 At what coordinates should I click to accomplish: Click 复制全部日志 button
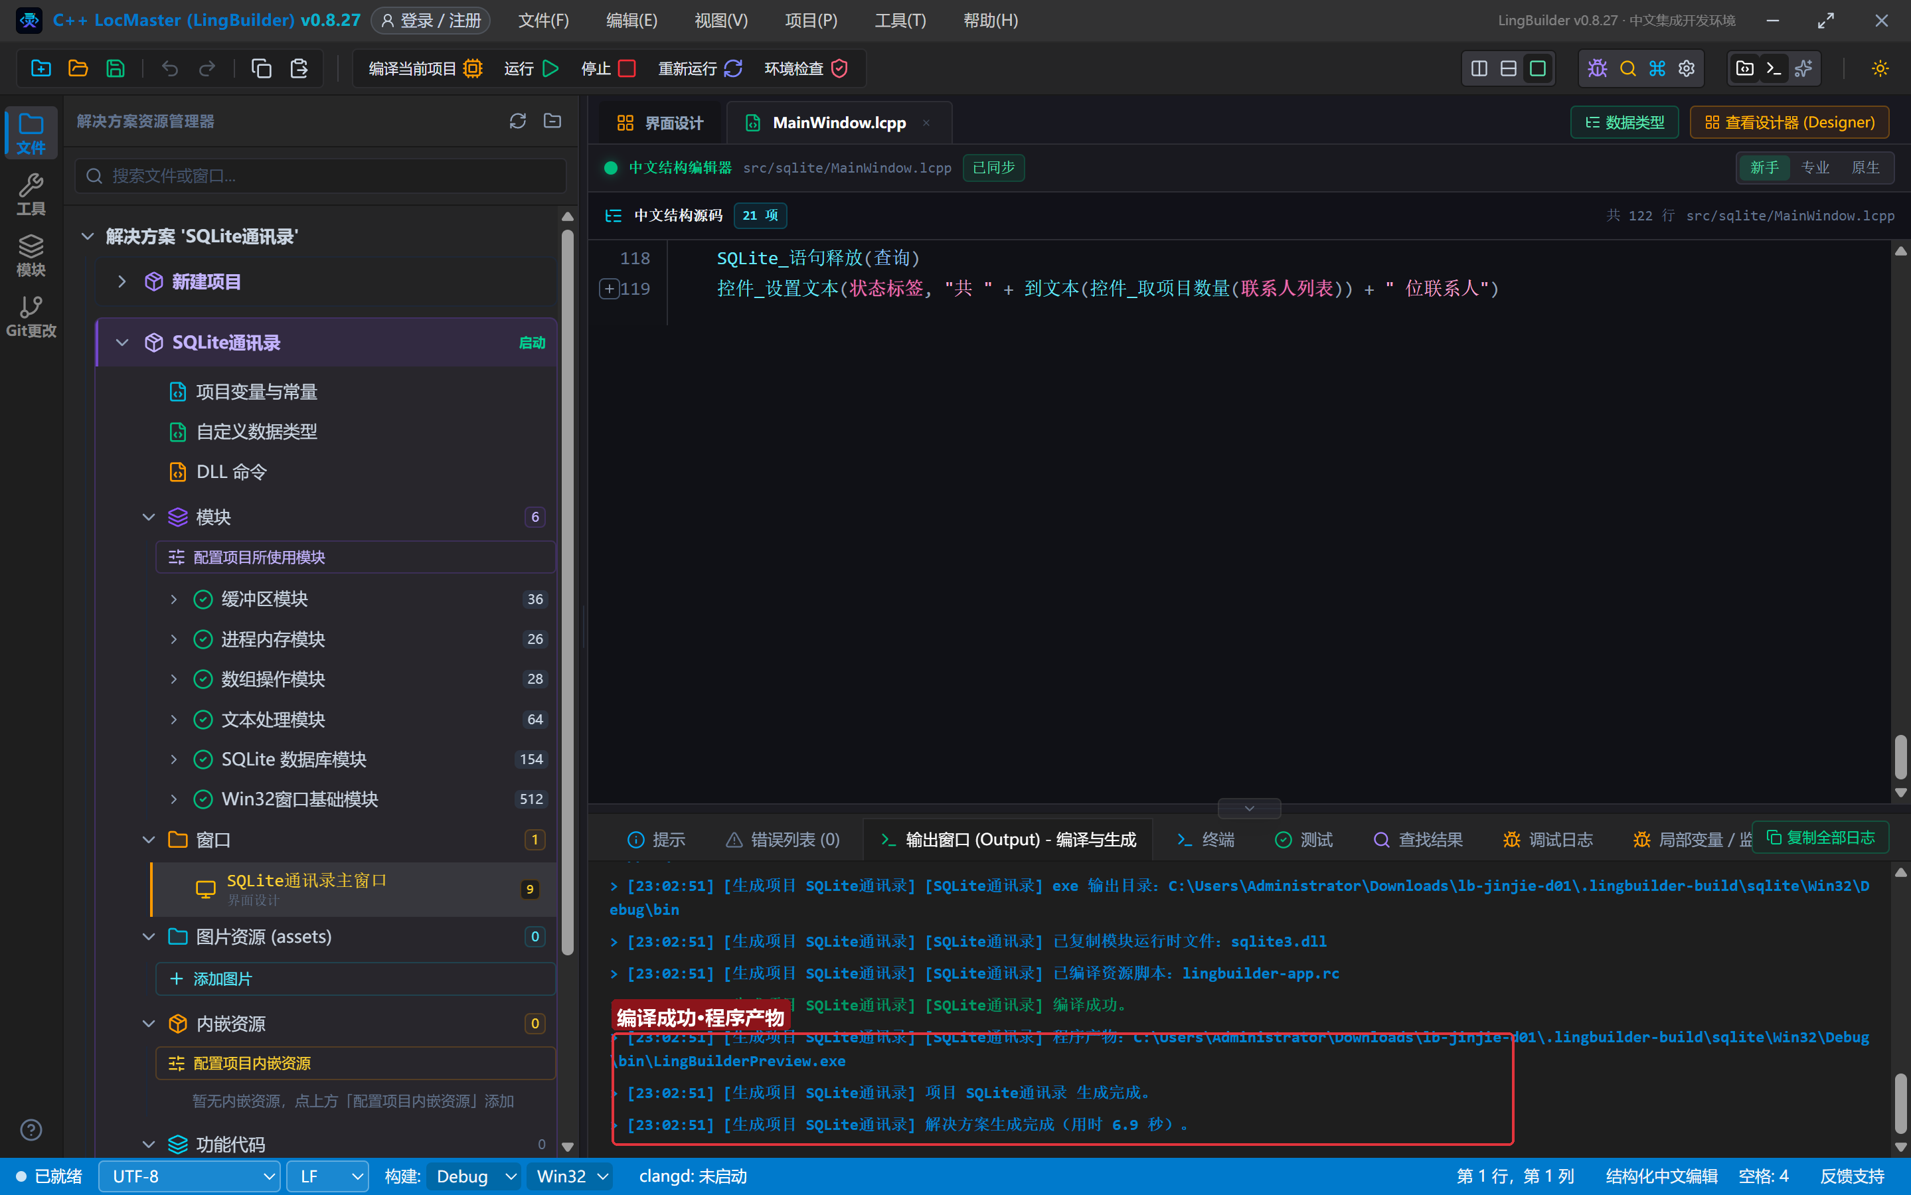tap(1820, 838)
